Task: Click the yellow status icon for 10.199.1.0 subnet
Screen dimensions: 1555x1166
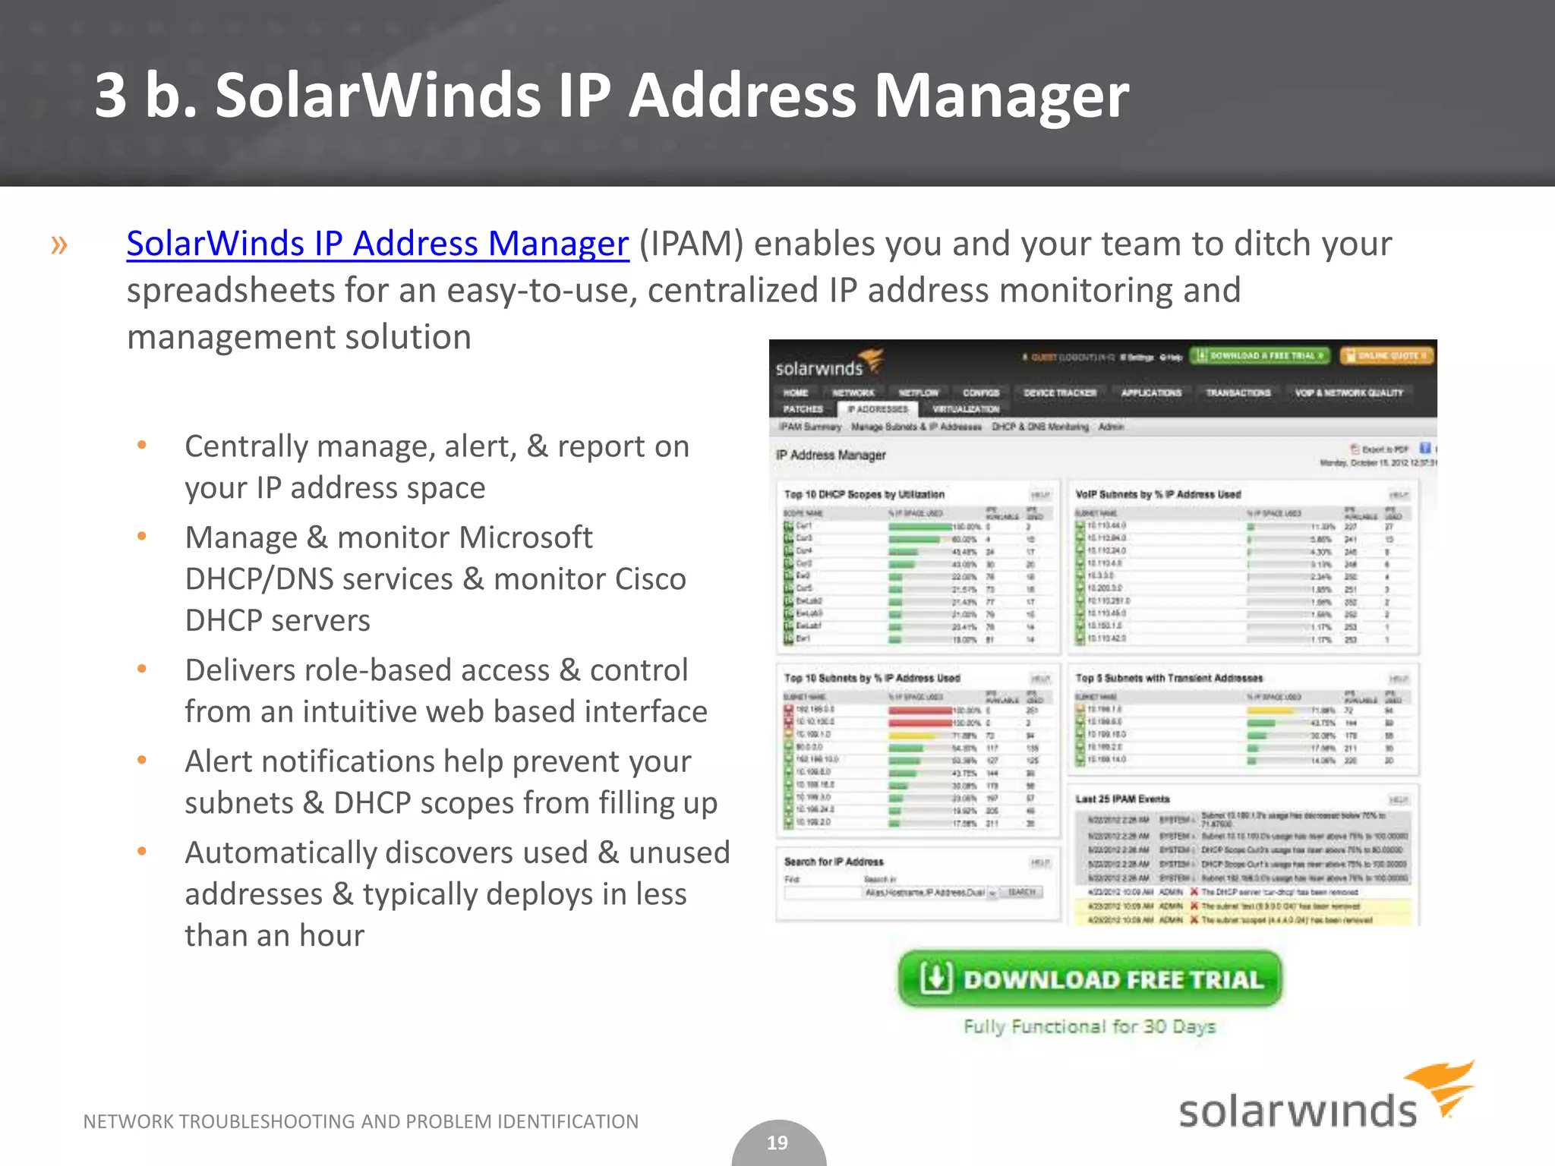Action: coord(789,735)
